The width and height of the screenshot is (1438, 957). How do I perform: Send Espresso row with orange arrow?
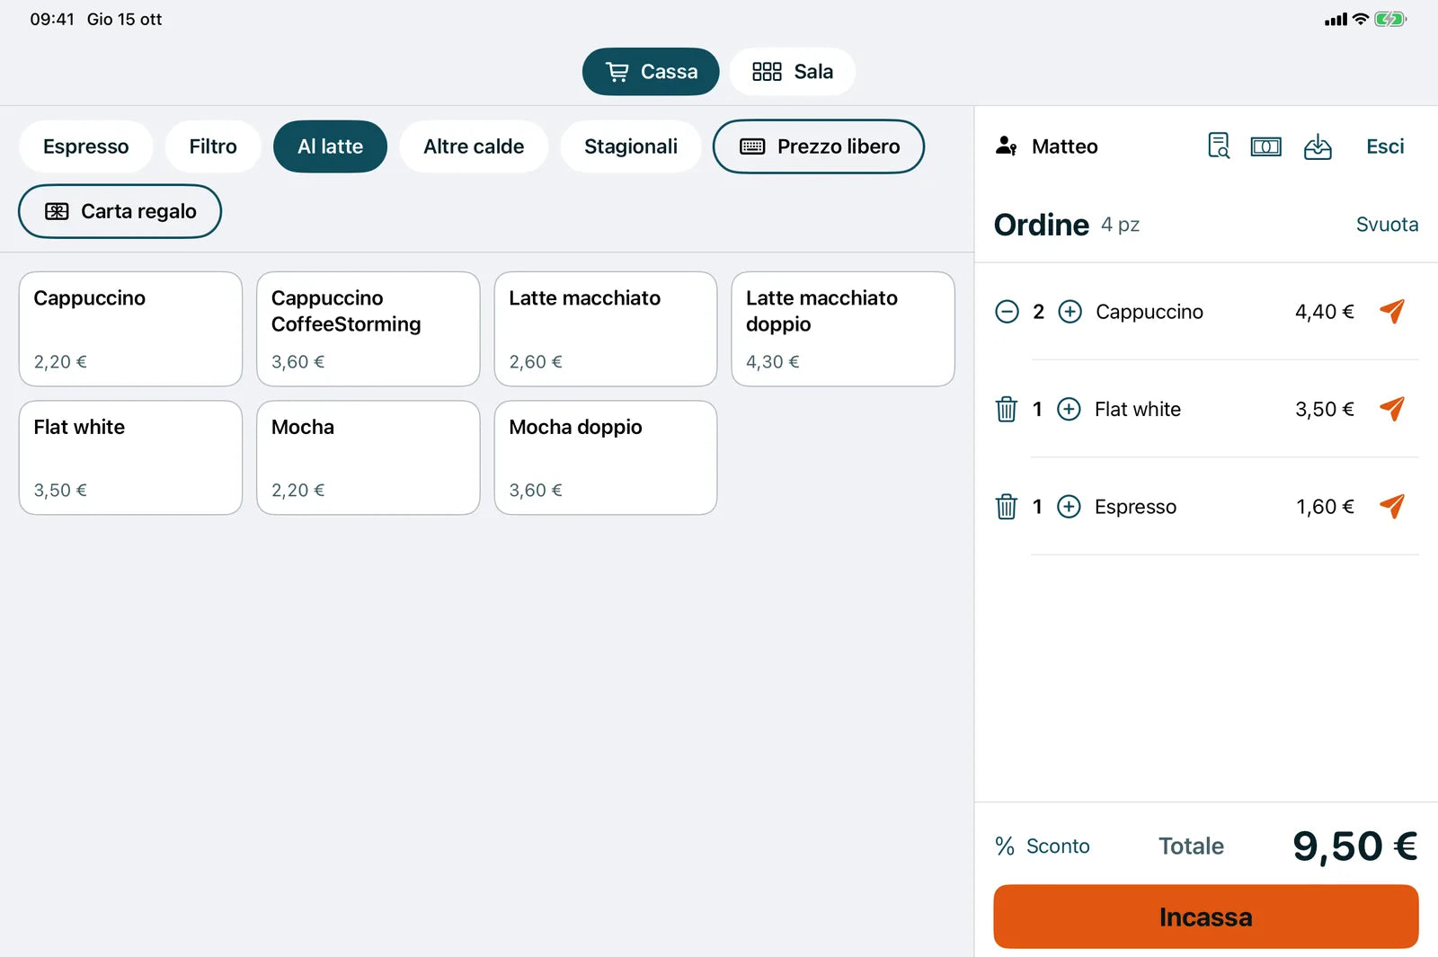click(1392, 506)
